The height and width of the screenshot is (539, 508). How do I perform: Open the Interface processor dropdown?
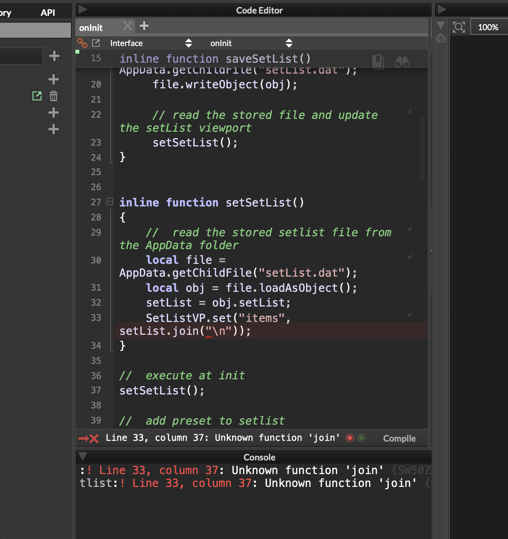point(151,43)
